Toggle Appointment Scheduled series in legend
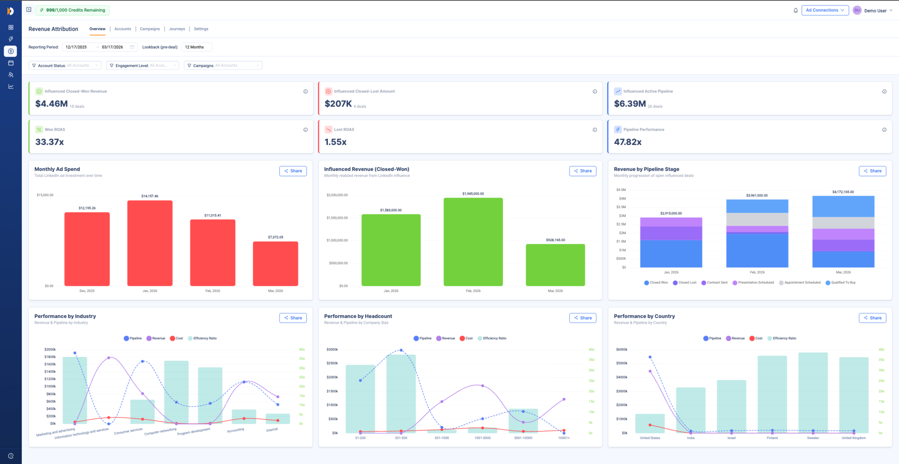 [800, 283]
